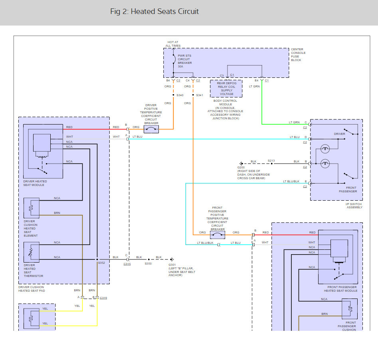Click the Rear Defog Relay Coil Supply Voltage box
The width and height of the screenshot is (378, 338).
tap(226, 89)
